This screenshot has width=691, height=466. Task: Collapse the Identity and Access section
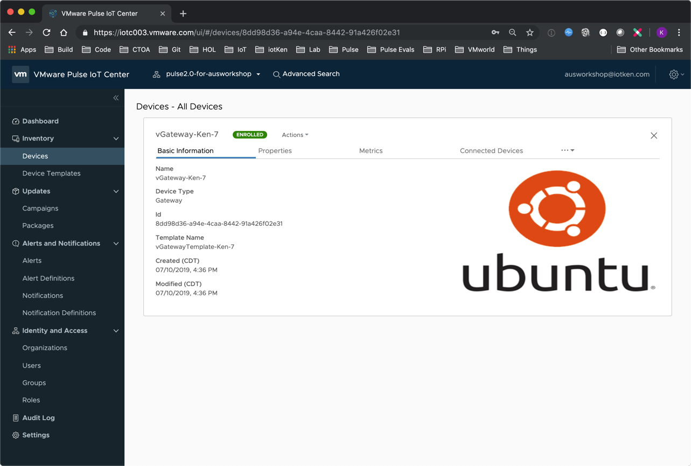tap(116, 331)
